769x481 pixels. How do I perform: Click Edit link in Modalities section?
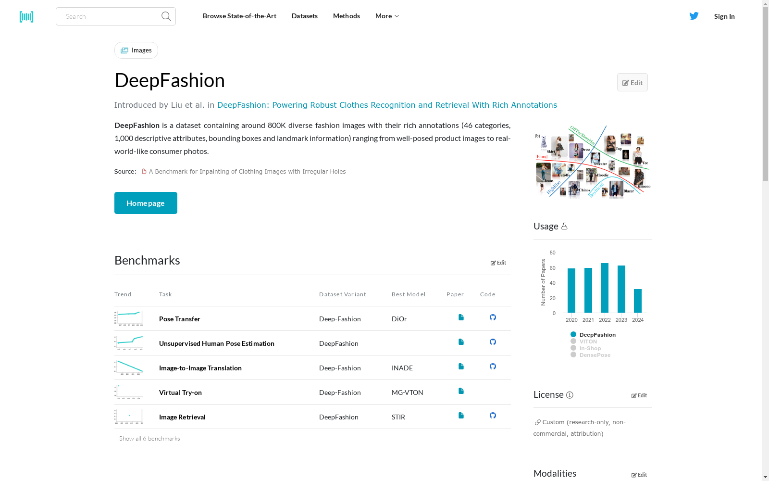pyautogui.click(x=639, y=475)
